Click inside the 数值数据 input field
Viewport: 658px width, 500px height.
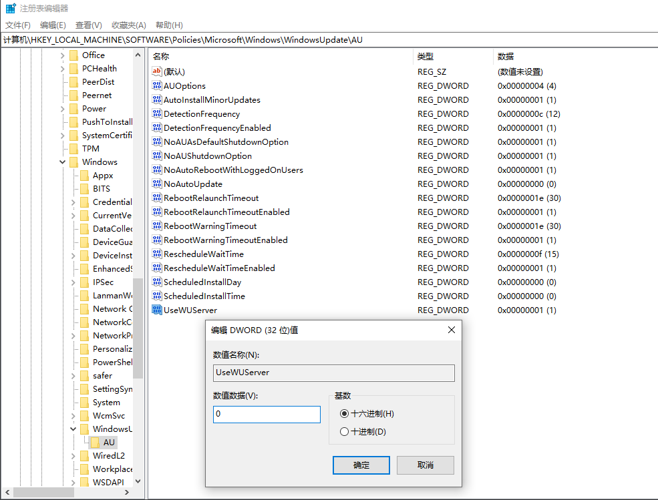(266, 414)
